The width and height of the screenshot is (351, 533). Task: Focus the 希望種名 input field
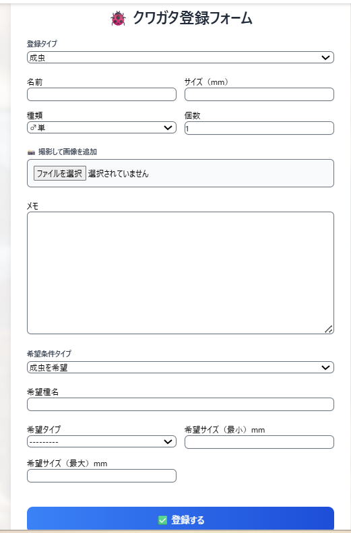[181, 404]
